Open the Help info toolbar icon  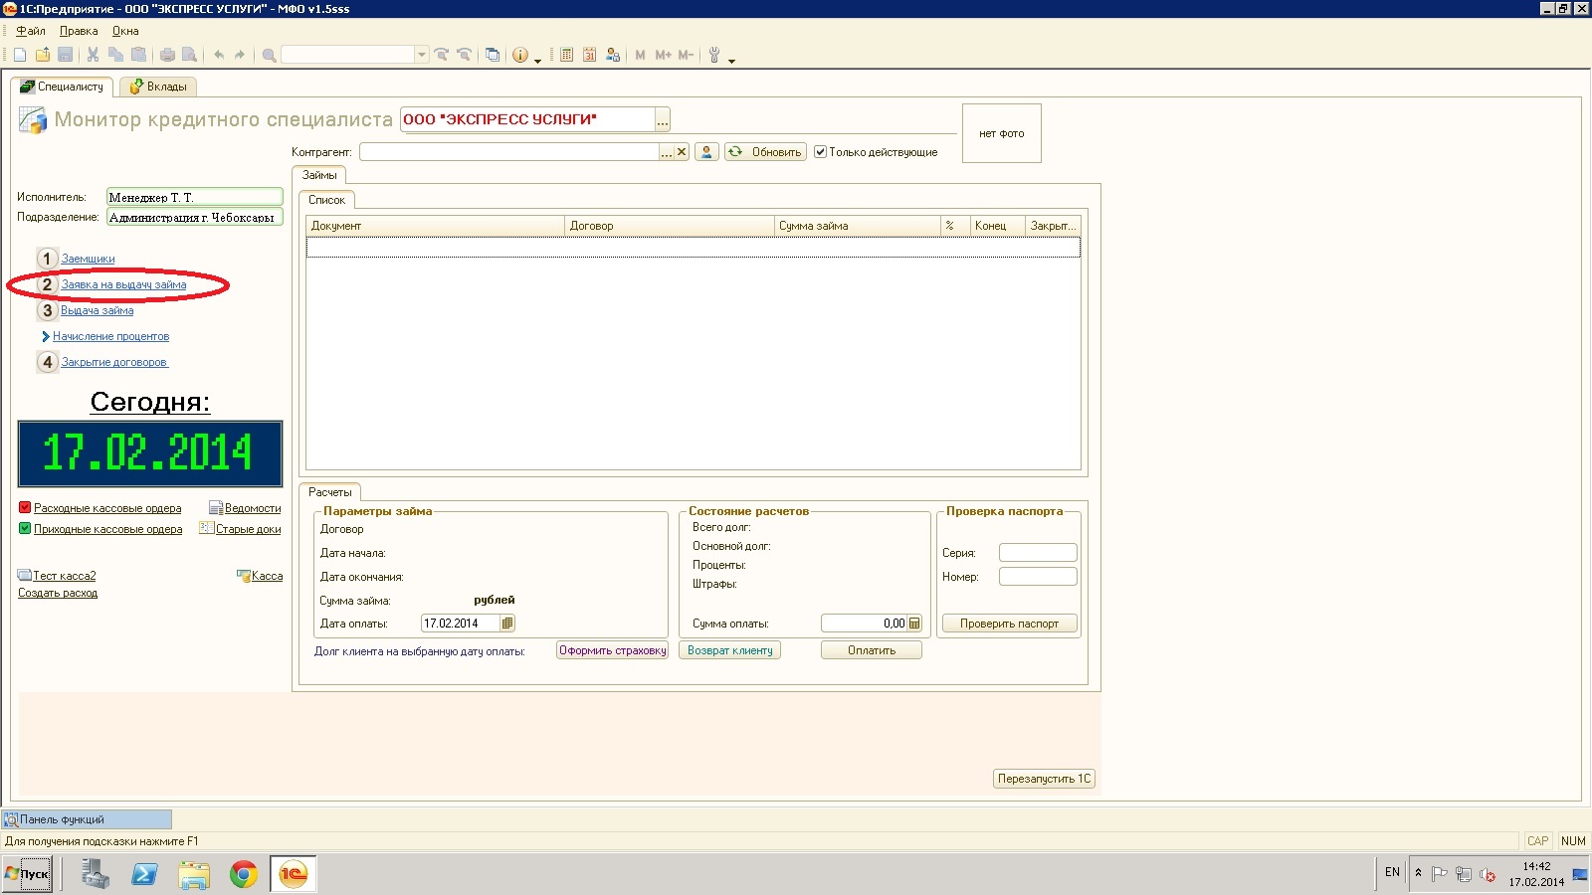click(520, 55)
